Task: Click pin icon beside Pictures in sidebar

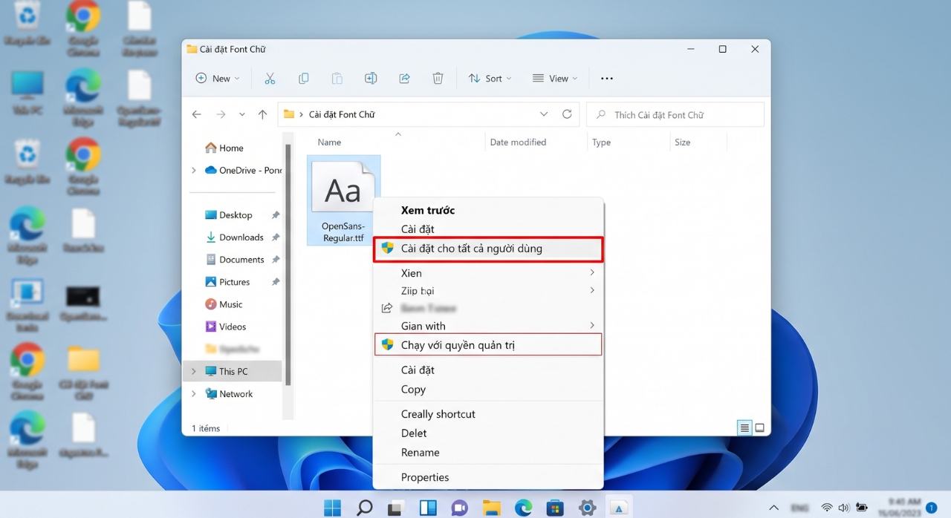Action: pyautogui.click(x=276, y=282)
